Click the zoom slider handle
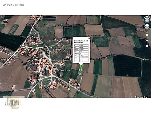This screenshot has height=113, width=151. click(x=147, y=40)
